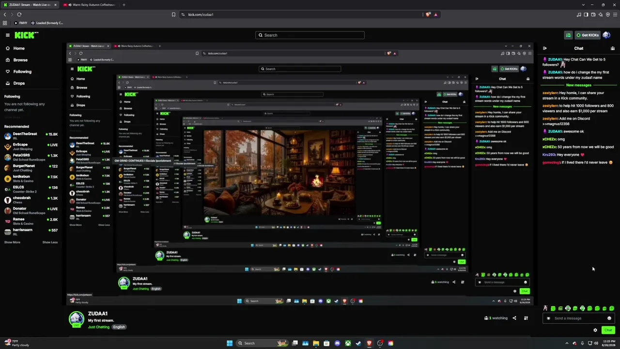
Task: Toggle theater mode icon beside share
Action: [x=526, y=318]
